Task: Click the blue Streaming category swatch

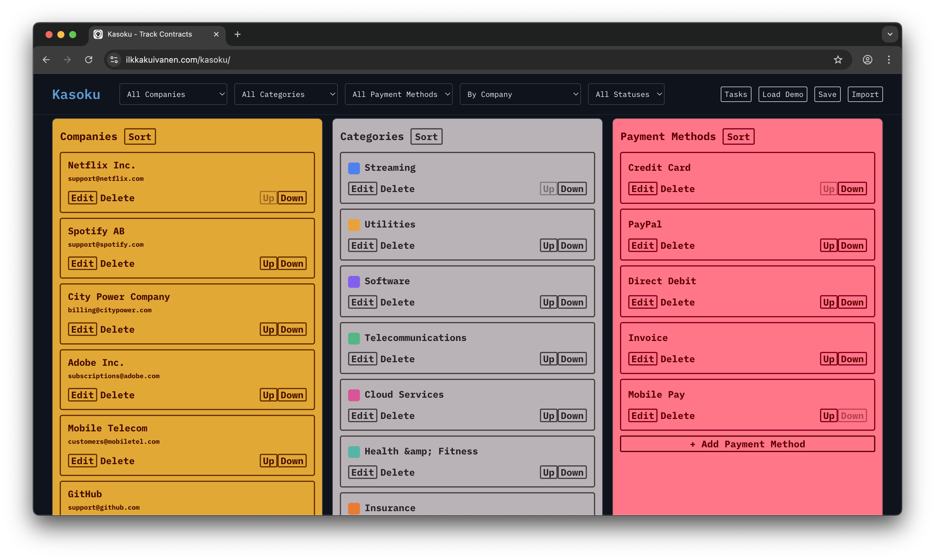Action: click(x=354, y=168)
